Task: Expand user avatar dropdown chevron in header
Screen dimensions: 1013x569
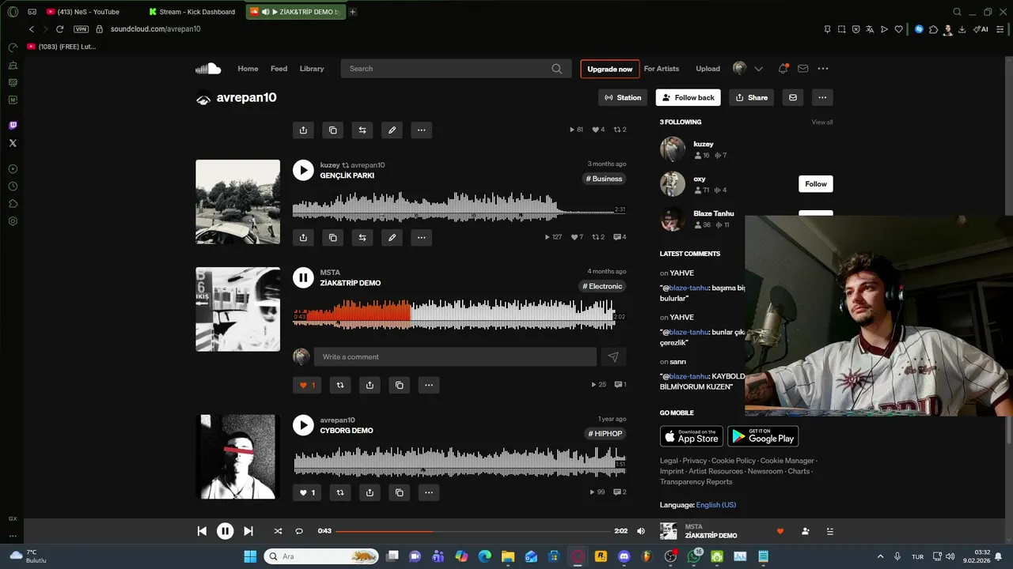Action: pos(758,69)
